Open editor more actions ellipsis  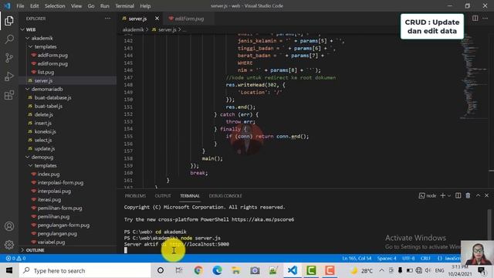486,19
